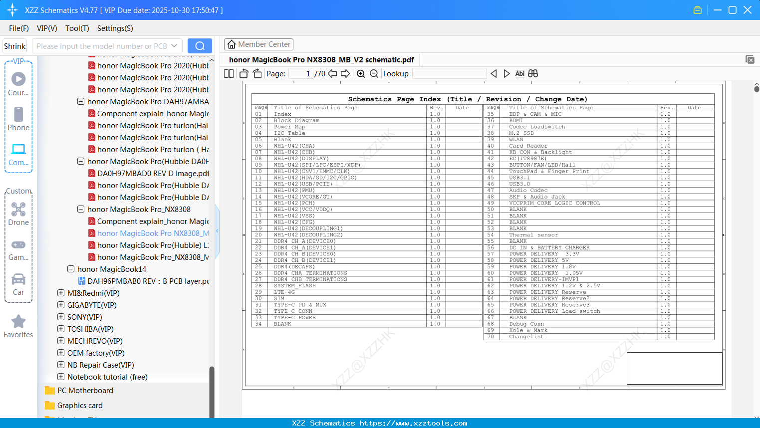The image size is (760, 428).
Task: Expand the OEM factory(VIP) node
Action: 61,353
